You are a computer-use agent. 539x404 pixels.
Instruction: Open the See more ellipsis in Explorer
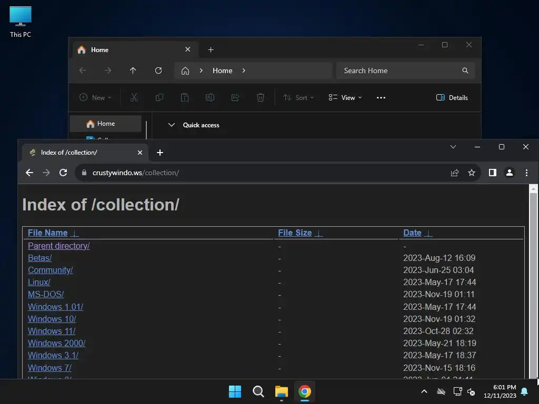(x=381, y=97)
